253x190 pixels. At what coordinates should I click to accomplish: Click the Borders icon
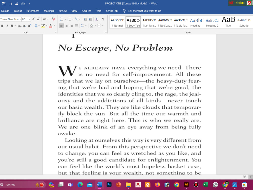[x=99, y=26]
